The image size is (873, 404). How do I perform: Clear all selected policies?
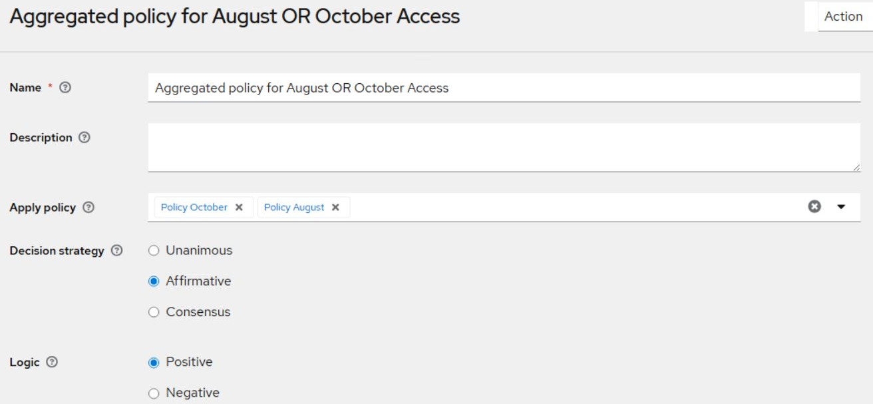813,207
